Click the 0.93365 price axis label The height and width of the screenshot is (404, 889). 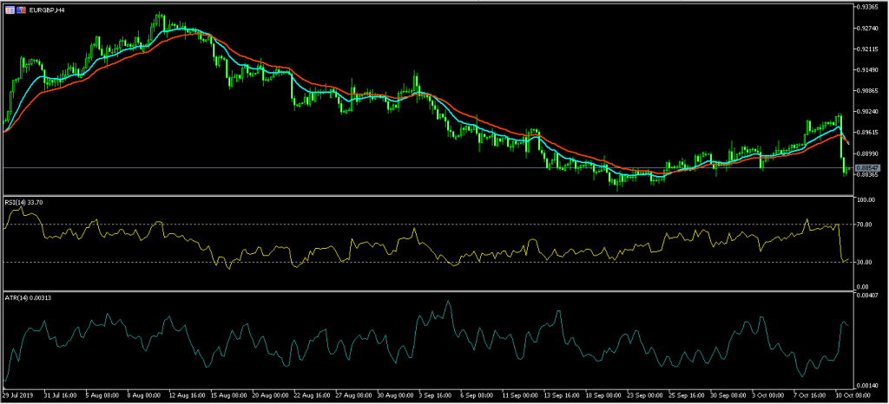click(868, 7)
